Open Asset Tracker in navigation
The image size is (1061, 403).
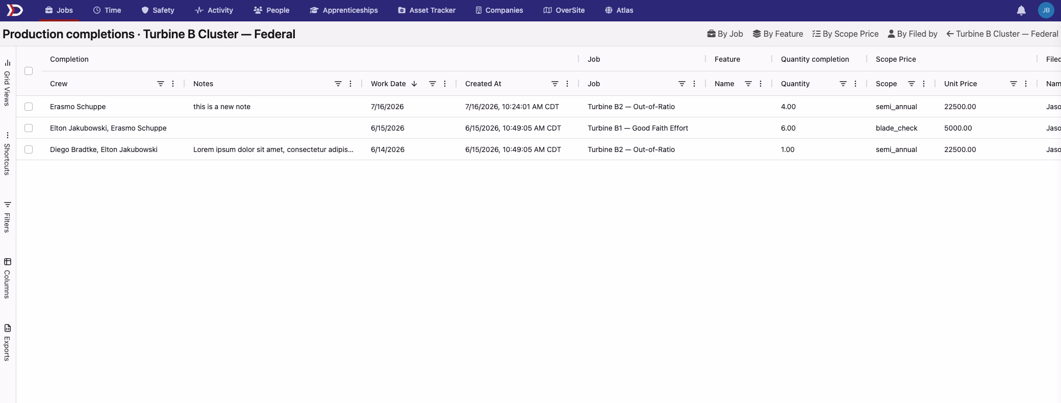point(427,10)
